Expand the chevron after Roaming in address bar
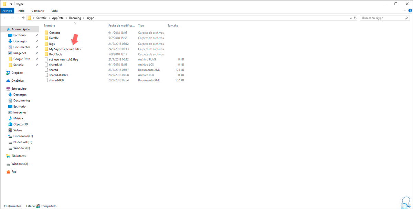 (84, 18)
